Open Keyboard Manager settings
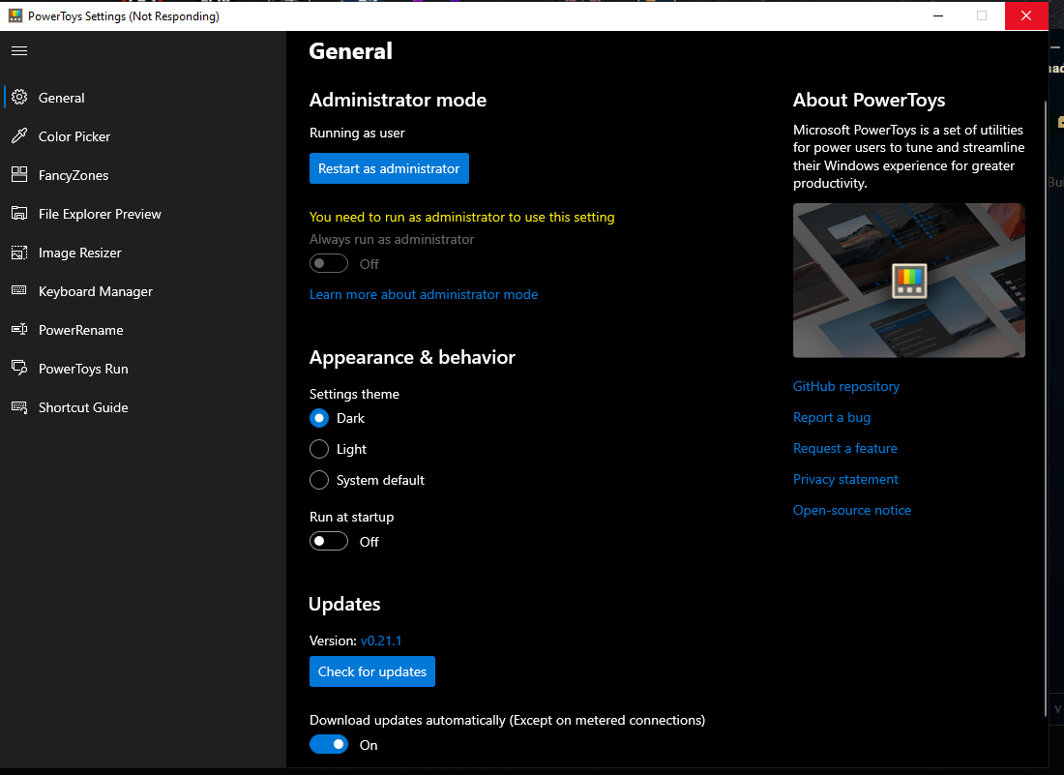 [143, 291]
